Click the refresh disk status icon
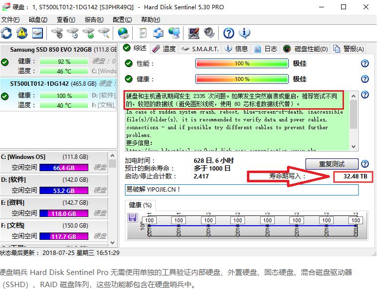385x292 pixels. [x=6, y=33]
